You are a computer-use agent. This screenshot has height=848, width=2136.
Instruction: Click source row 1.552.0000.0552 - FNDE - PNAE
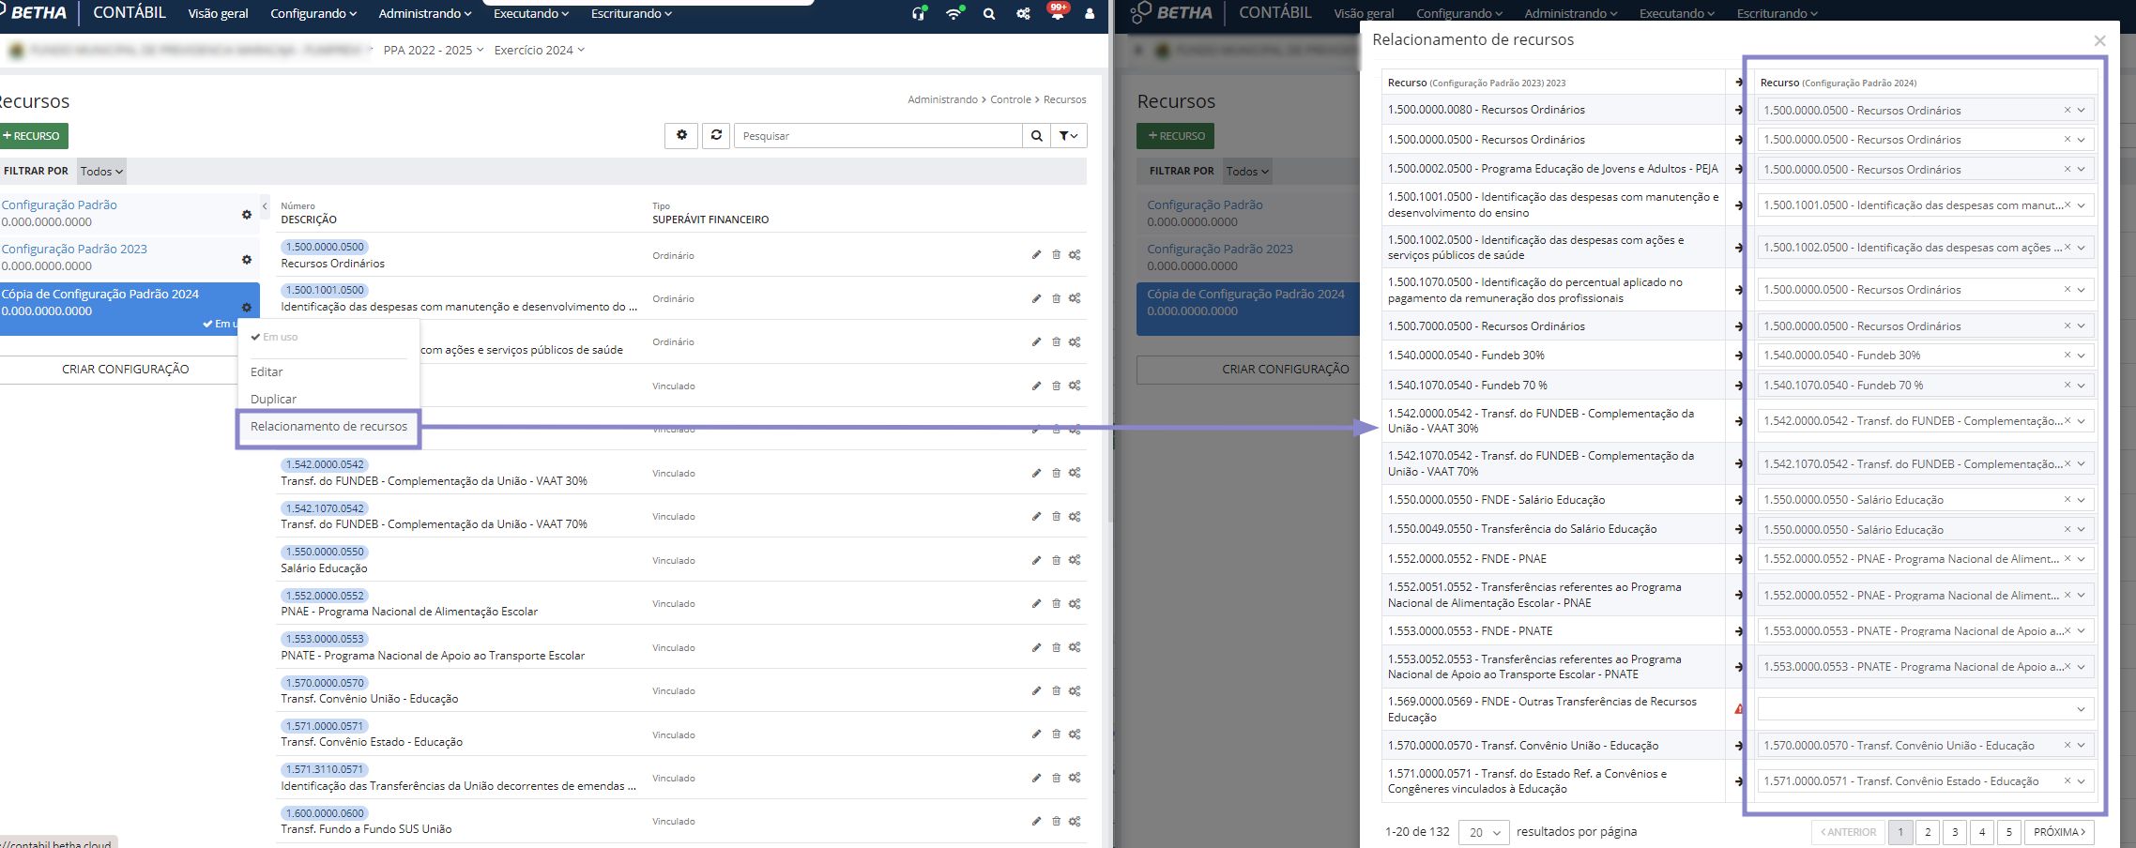pos(1553,559)
